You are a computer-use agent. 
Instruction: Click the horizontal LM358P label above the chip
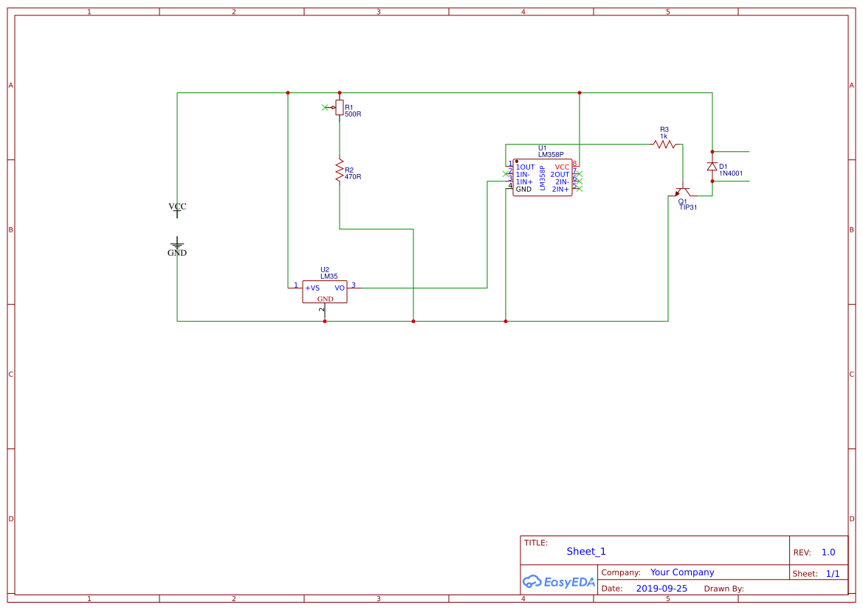click(x=551, y=155)
